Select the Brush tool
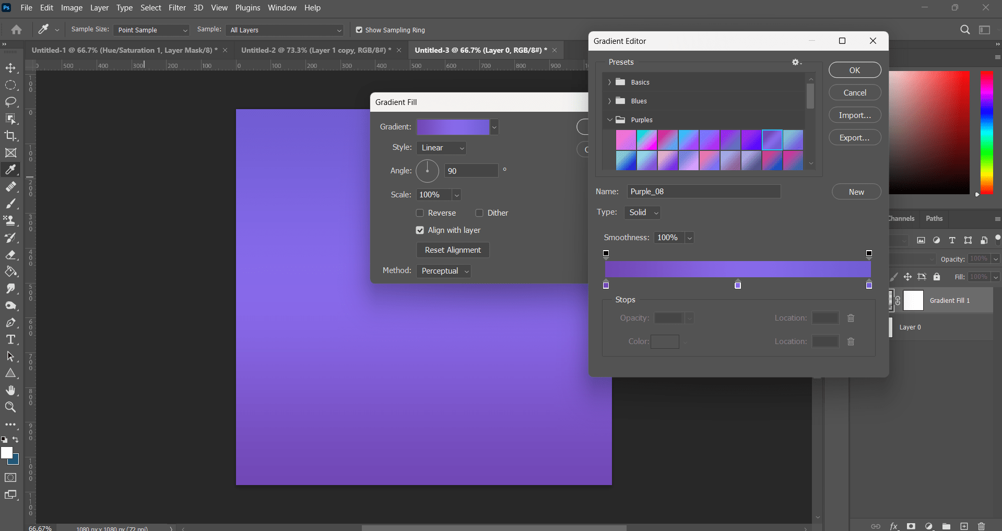1002x531 pixels. [x=11, y=204]
